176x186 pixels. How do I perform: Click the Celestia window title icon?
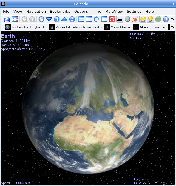coord(3,4)
